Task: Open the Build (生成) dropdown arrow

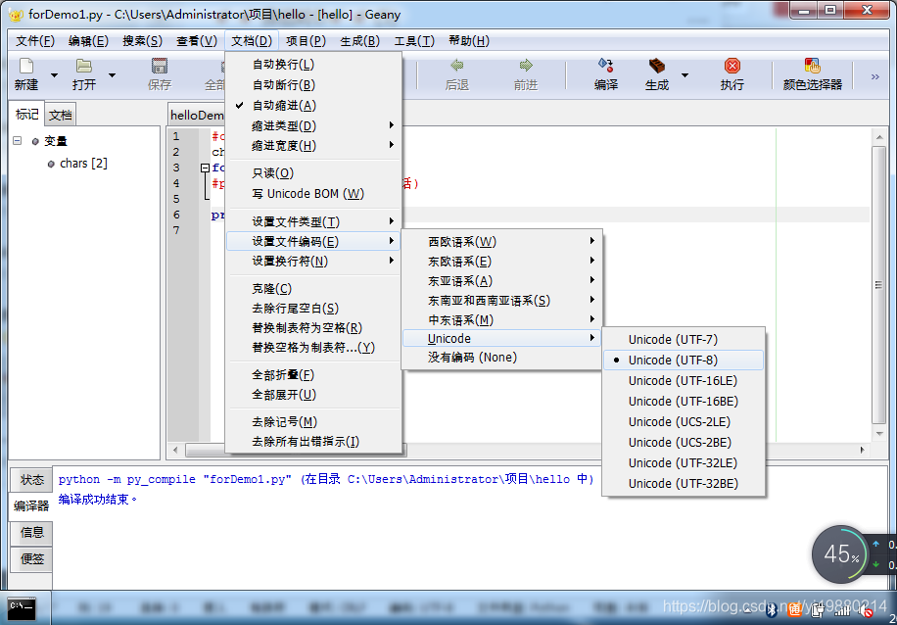Action: [685, 75]
